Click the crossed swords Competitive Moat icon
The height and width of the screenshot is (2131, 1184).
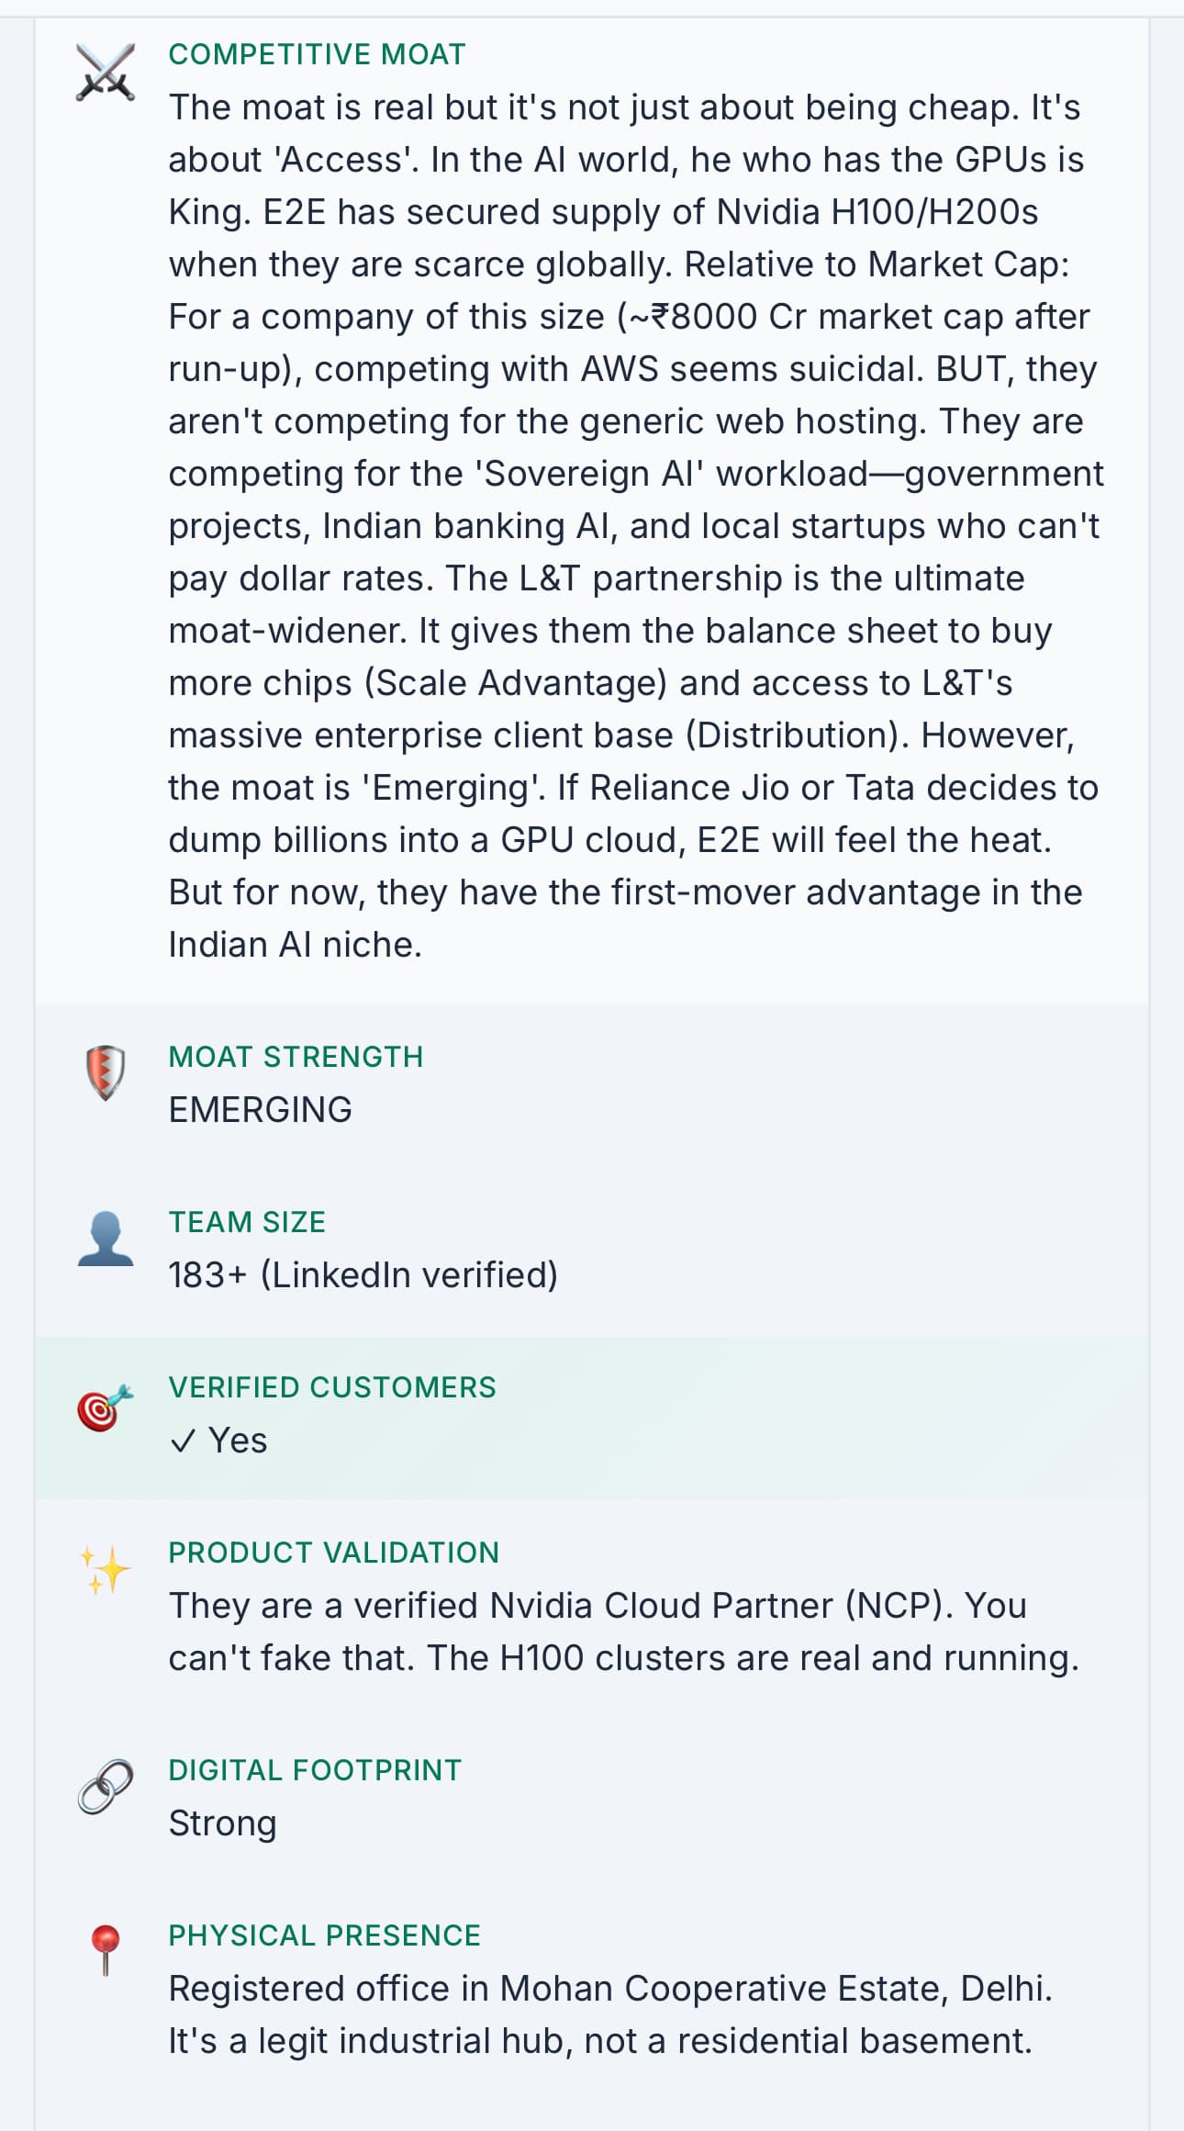tap(106, 72)
